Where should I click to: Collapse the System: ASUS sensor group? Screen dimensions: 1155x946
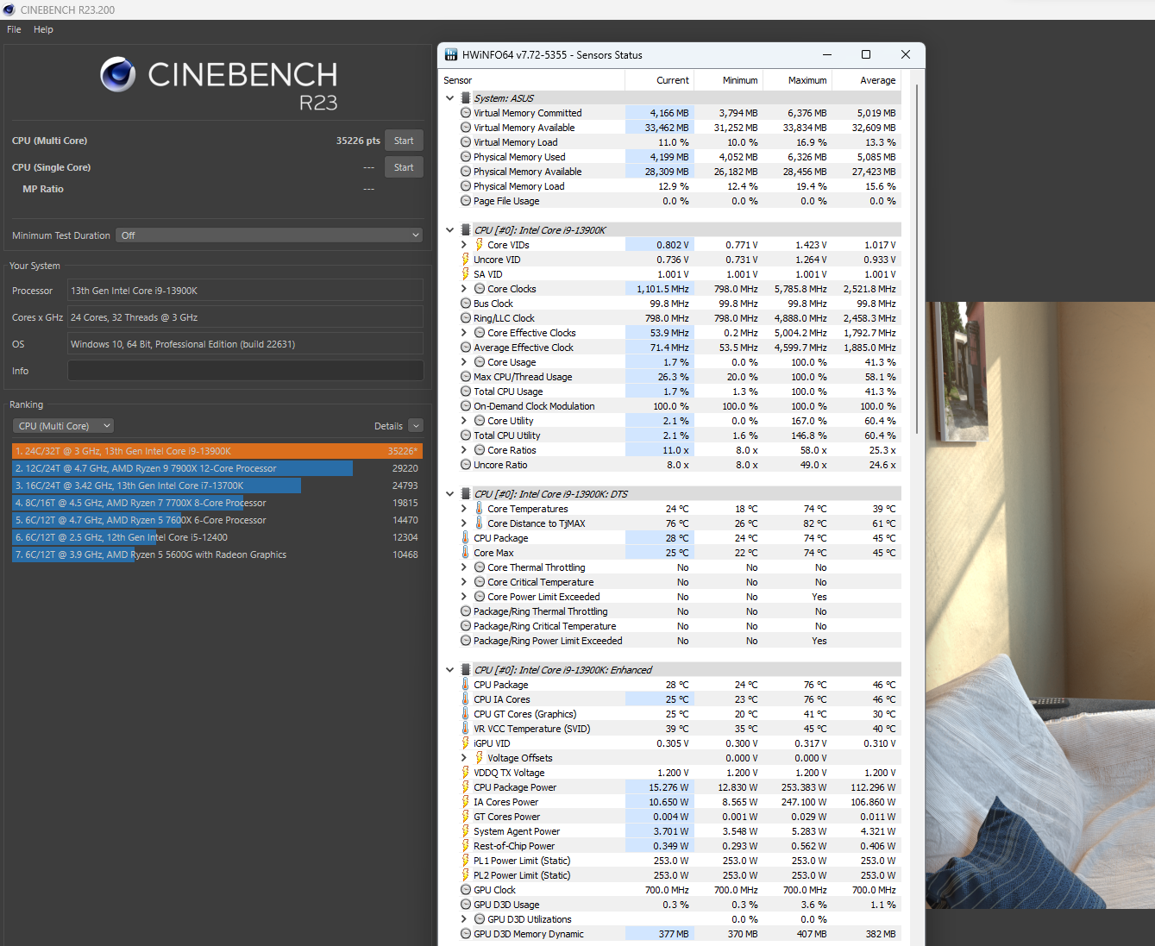449,98
